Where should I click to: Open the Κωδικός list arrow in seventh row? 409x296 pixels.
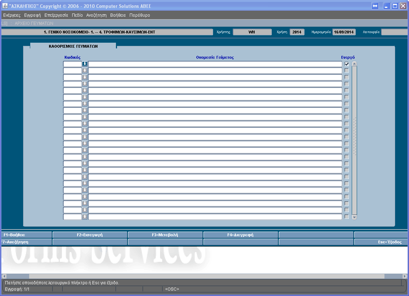(85, 104)
